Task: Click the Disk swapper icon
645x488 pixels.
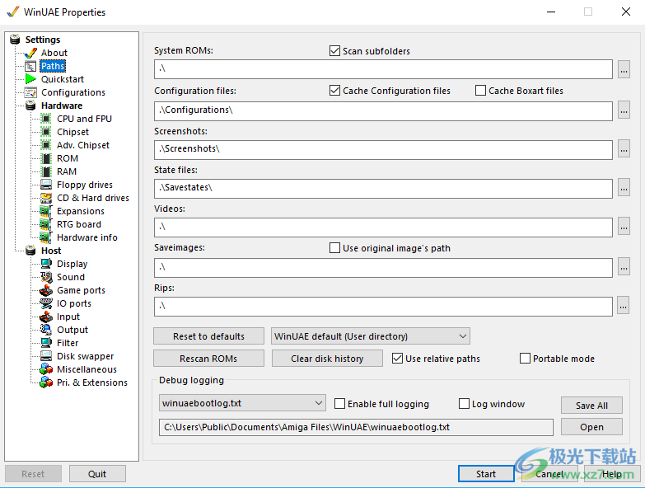Action: click(46, 356)
